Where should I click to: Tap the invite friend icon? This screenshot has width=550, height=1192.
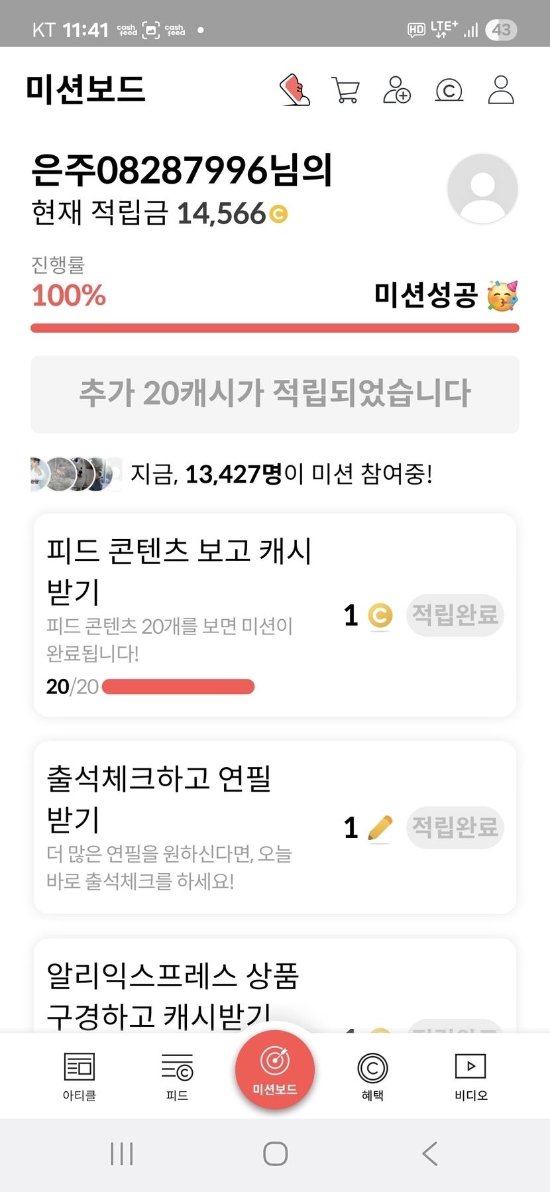pos(397,90)
